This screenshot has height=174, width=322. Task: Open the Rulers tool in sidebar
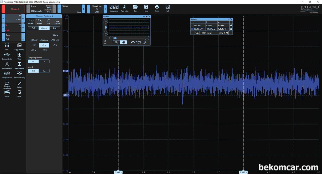point(19,84)
